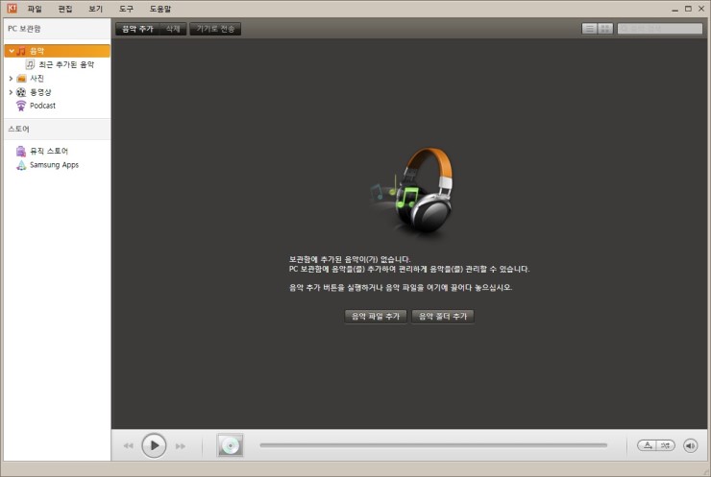The image size is (711, 477).
Task: Skip to next track
Action: click(x=181, y=445)
